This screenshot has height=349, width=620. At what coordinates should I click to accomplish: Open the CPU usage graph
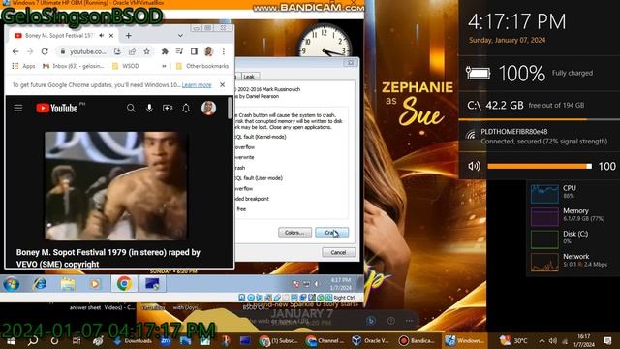pyautogui.click(x=544, y=194)
